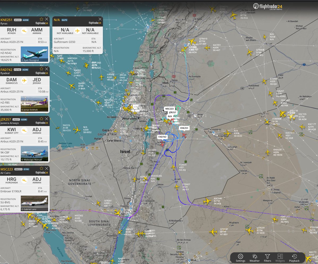Select the N/A K35R 58-0052 aircraft

77,130
